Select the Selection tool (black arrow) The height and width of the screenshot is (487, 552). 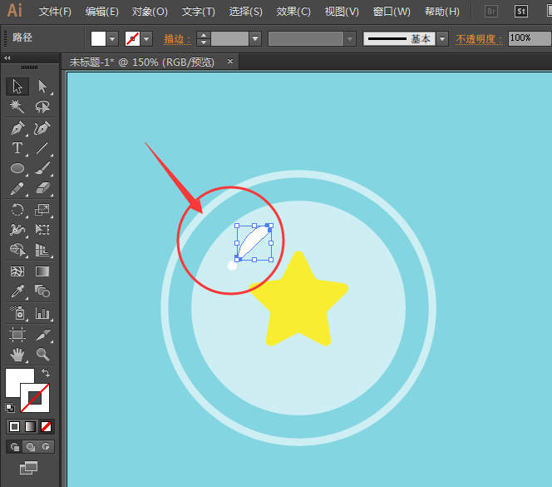[x=17, y=87]
